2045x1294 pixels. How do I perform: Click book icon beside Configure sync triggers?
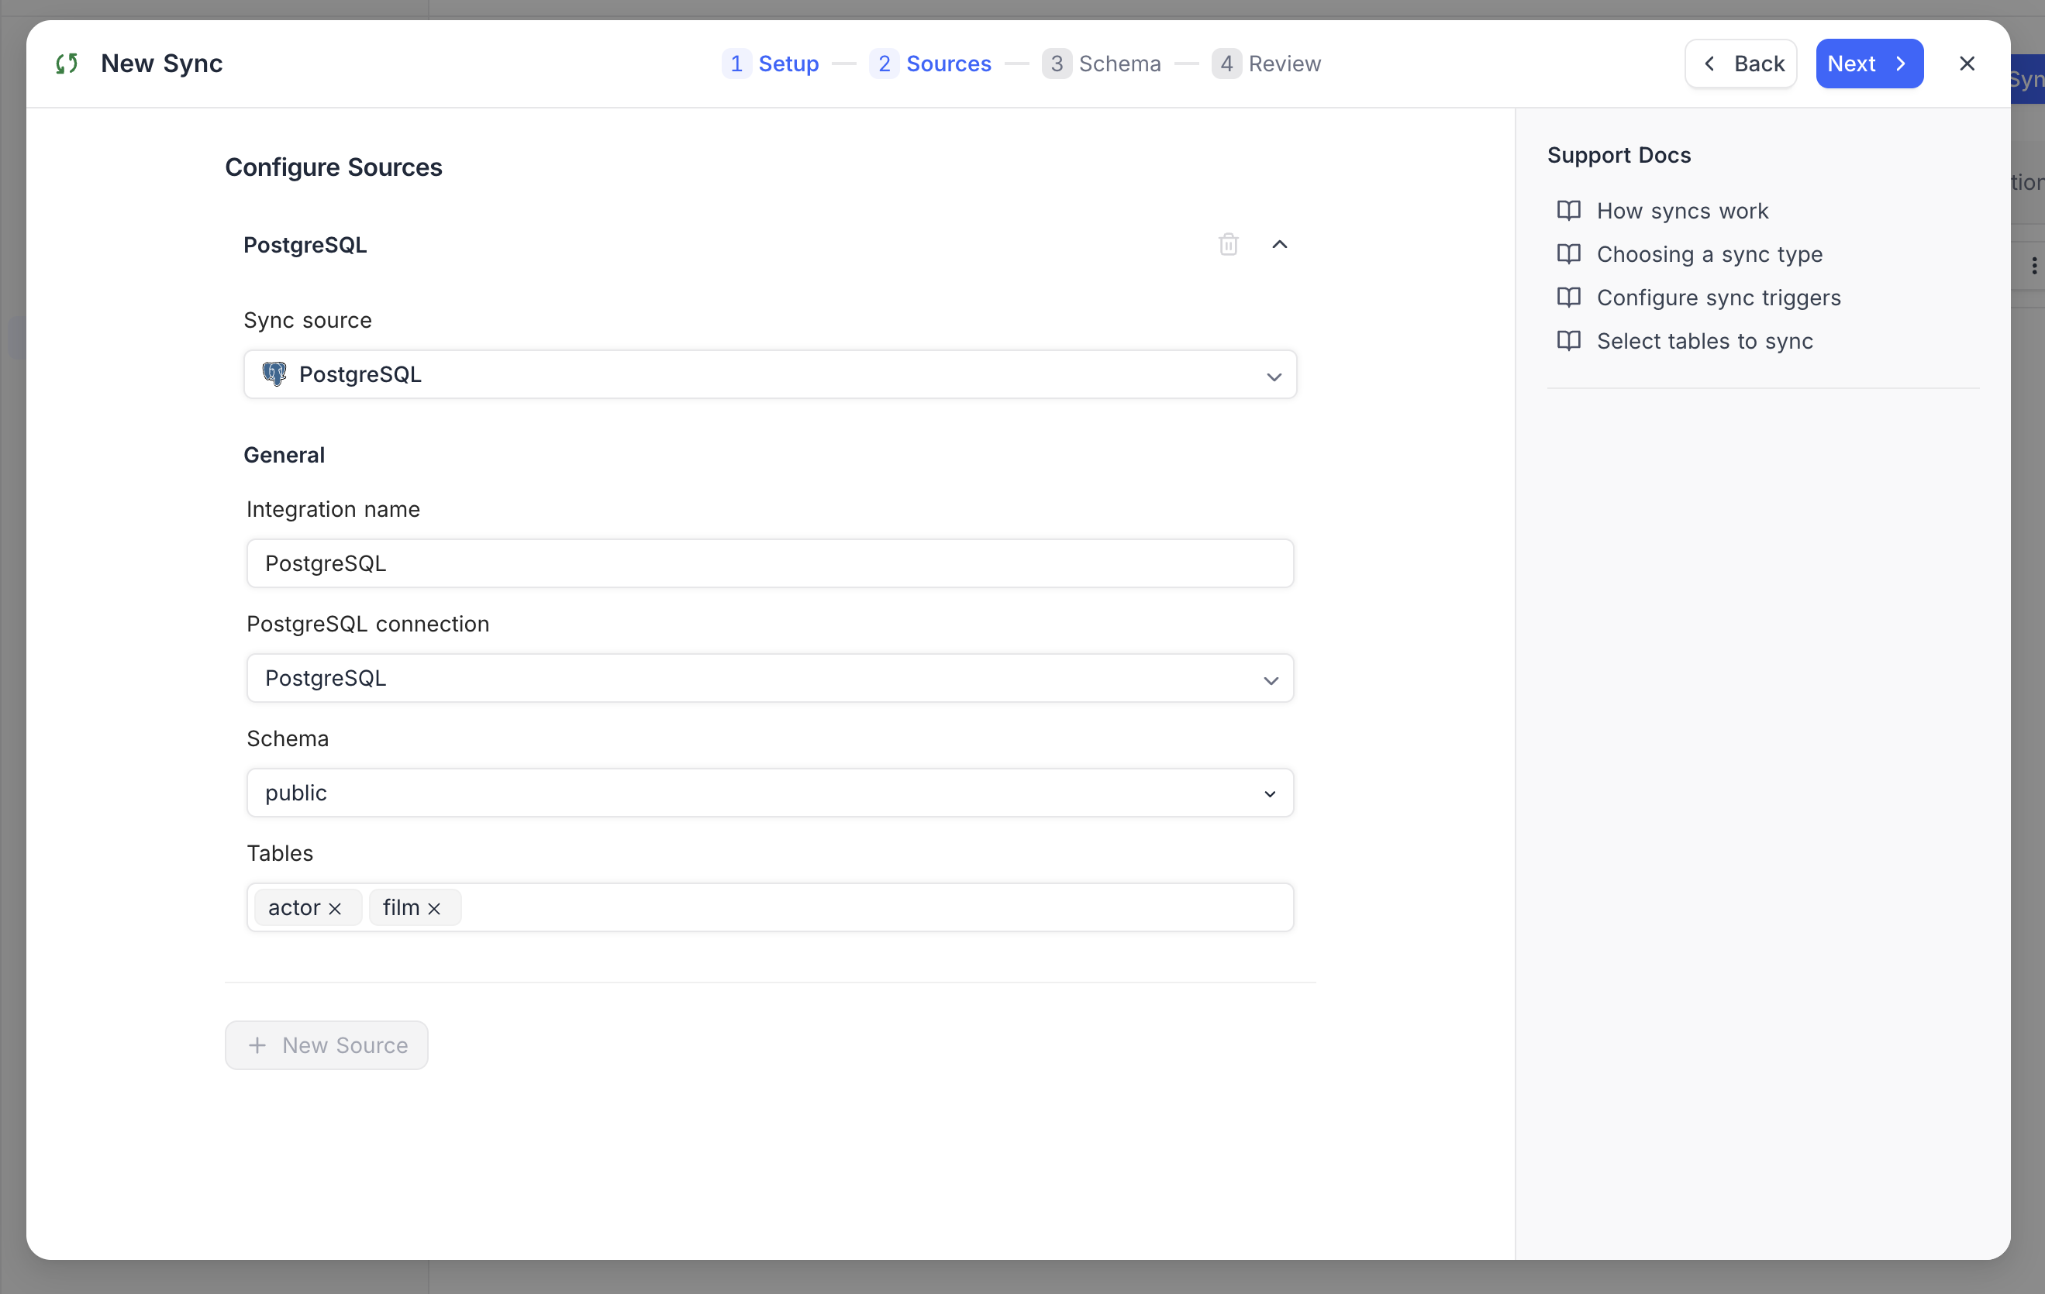(1568, 298)
